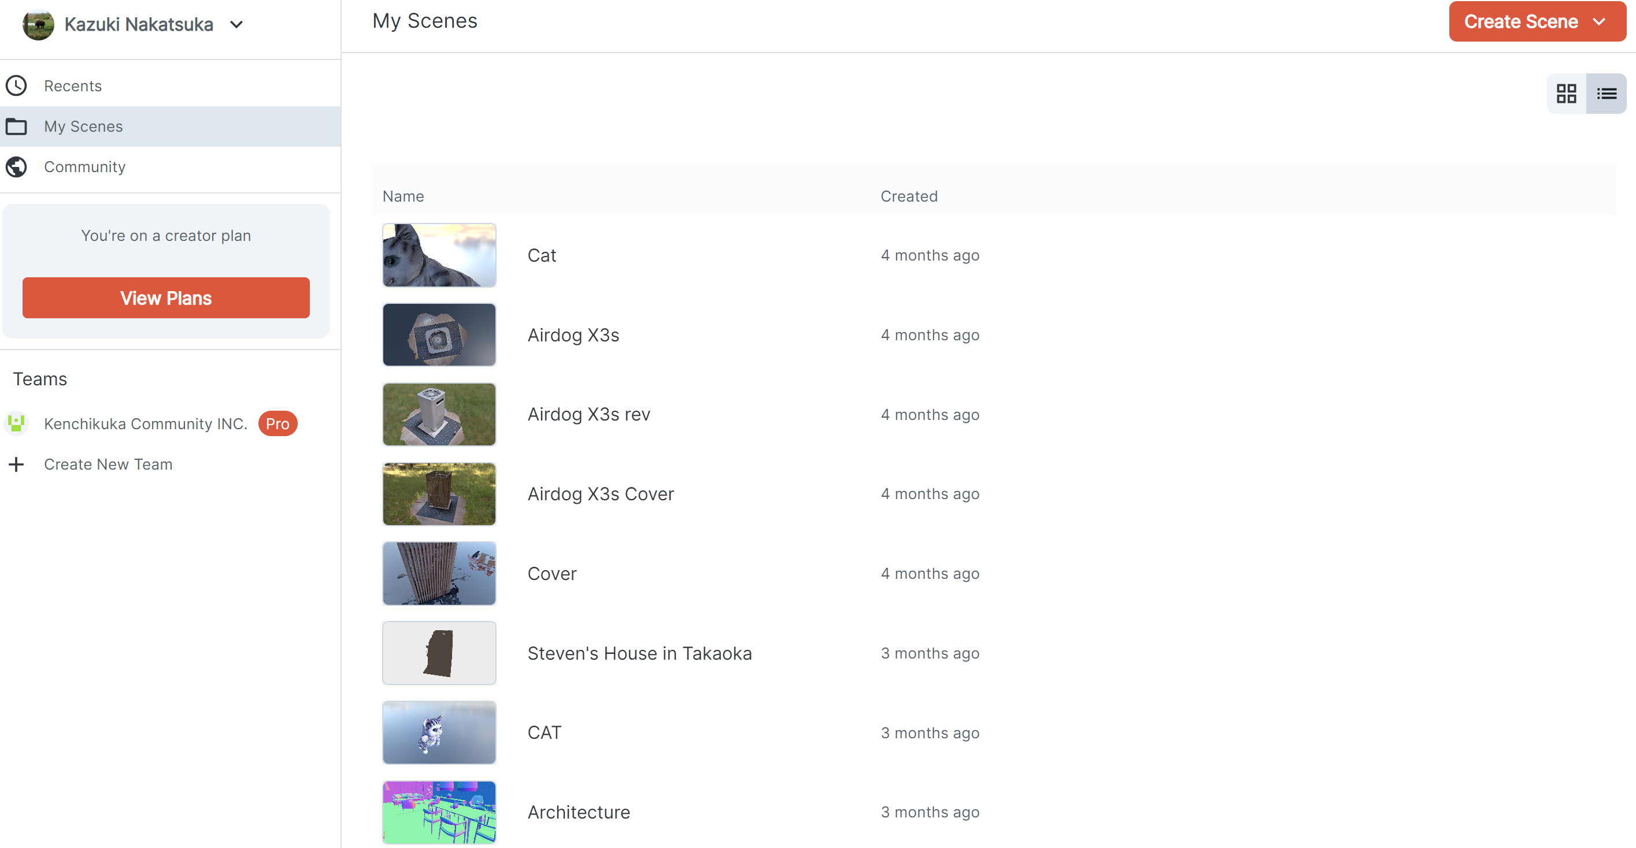Open the Airdog X3s scene thumbnail
The width and height of the screenshot is (1636, 848).
(439, 334)
